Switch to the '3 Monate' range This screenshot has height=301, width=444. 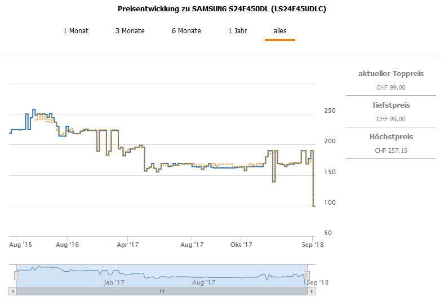130,31
